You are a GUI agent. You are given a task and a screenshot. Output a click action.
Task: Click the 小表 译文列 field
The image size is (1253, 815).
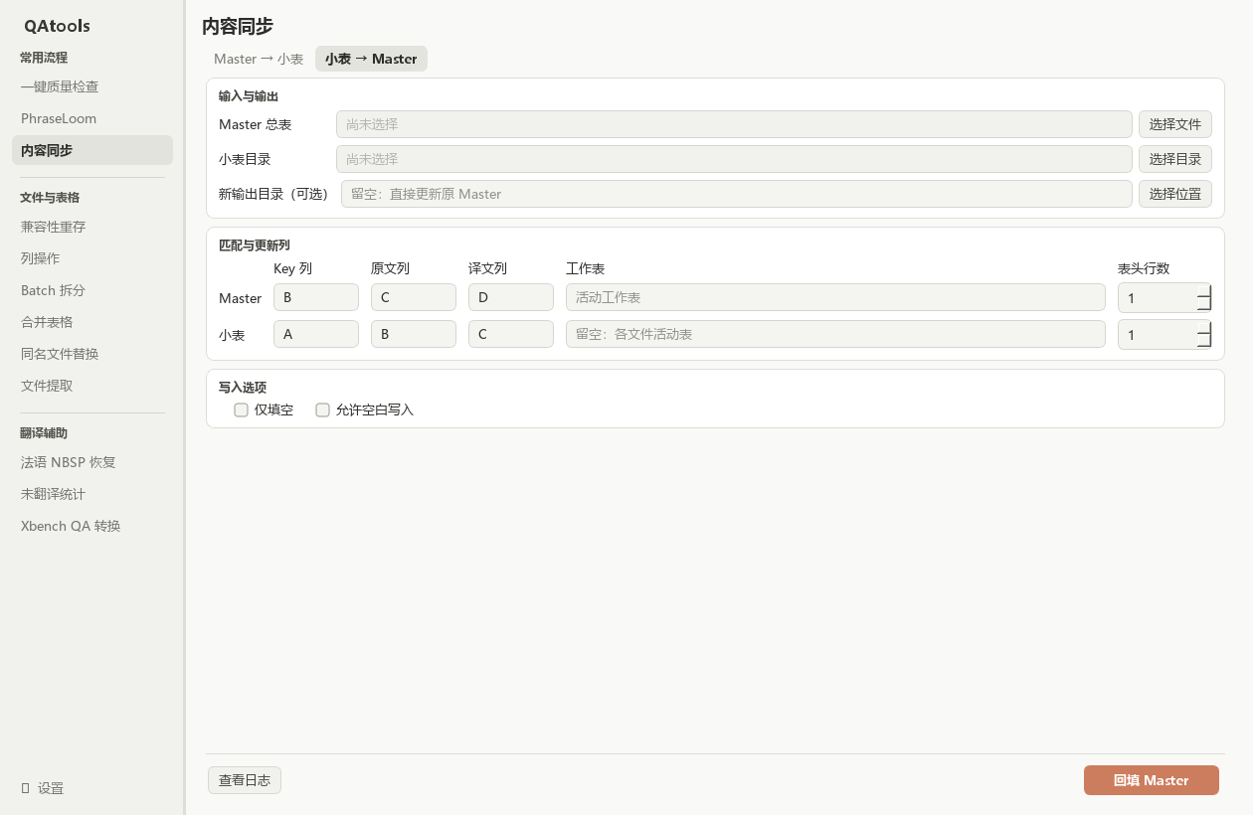[511, 334]
